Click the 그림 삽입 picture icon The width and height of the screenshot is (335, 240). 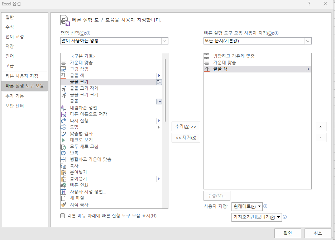63,69
